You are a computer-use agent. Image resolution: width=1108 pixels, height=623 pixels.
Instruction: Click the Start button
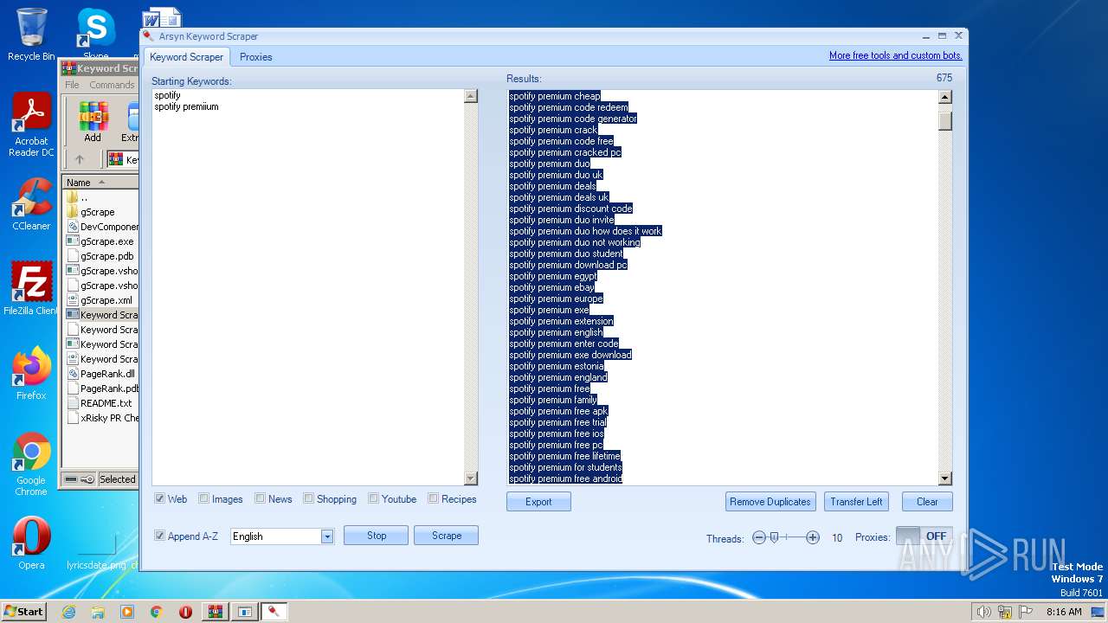click(24, 612)
